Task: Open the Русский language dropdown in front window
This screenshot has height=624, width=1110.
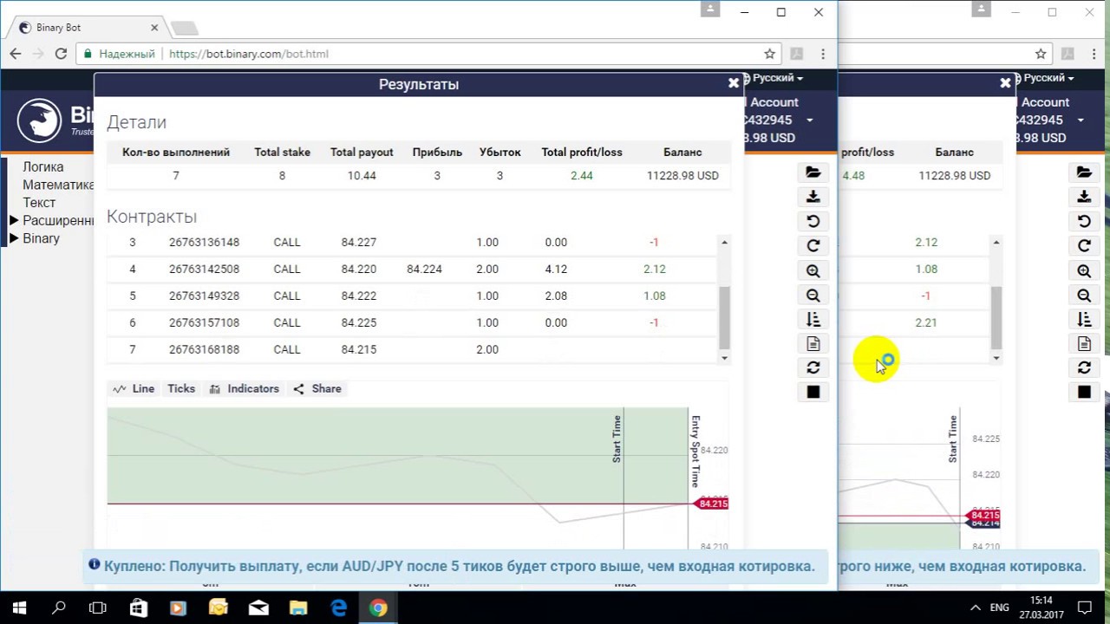Action: coord(775,78)
